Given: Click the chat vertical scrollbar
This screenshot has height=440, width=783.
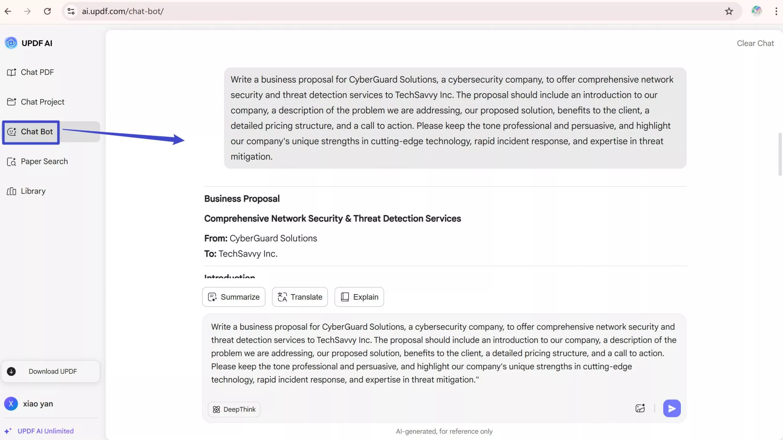Looking at the screenshot, I should point(780,154).
